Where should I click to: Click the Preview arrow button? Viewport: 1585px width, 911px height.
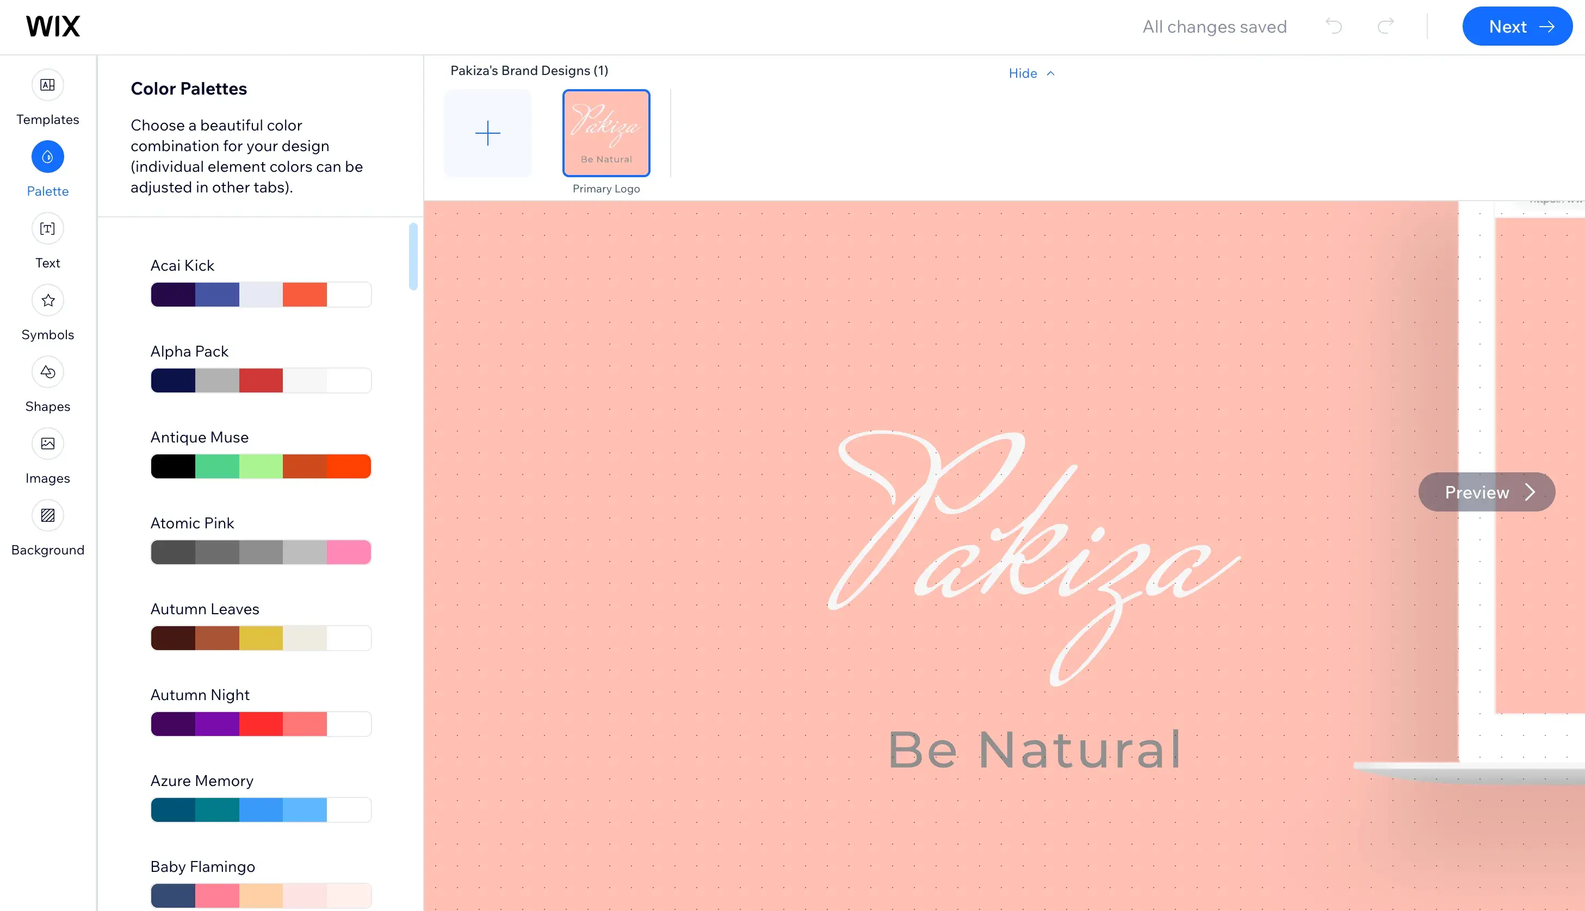coord(1486,492)
